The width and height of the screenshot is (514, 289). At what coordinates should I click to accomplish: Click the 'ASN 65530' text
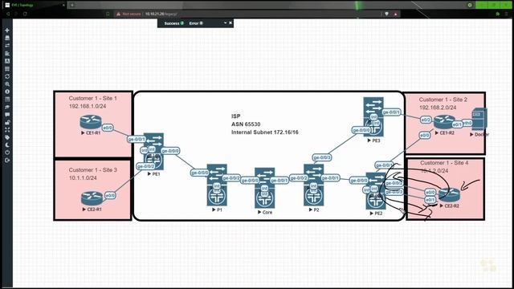[x=246, y=124]
